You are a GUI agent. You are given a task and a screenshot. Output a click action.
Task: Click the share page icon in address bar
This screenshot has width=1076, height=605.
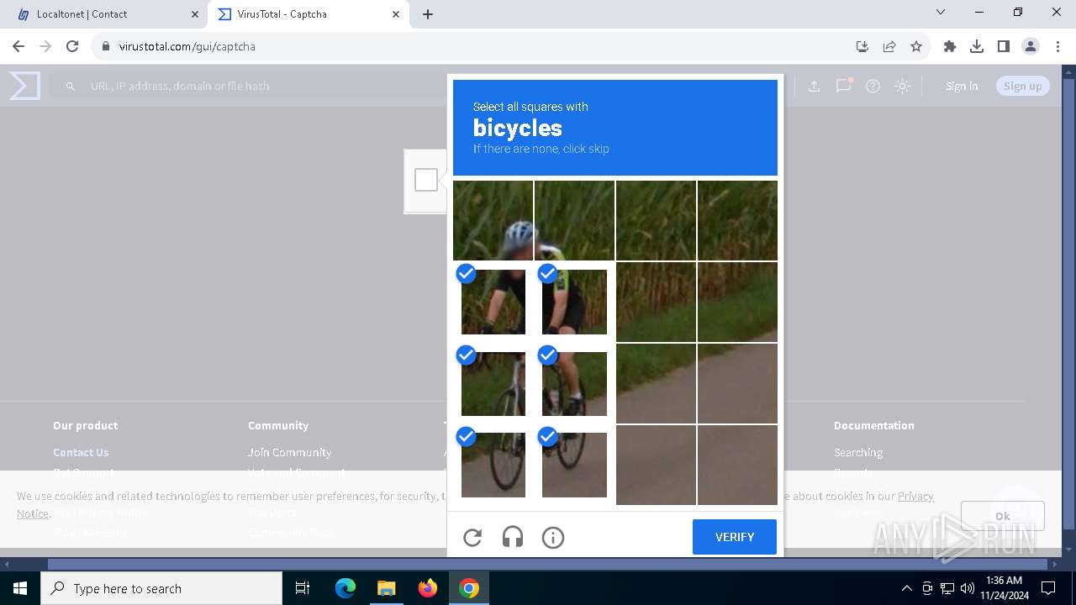(x=889, y=46)
